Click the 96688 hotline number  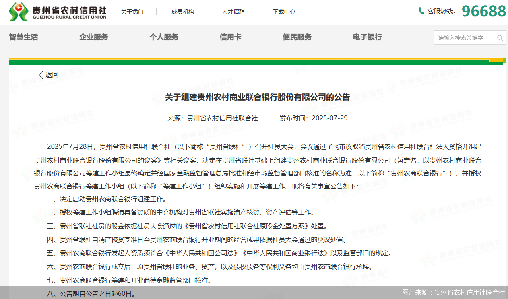pos(483,11)
